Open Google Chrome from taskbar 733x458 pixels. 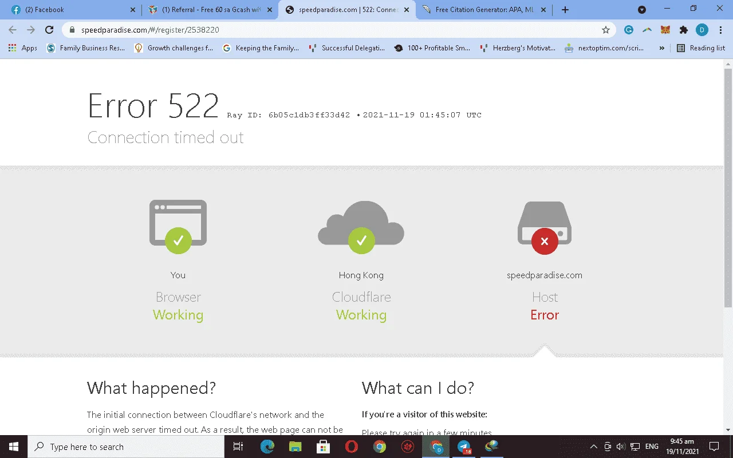coord(380,447)
